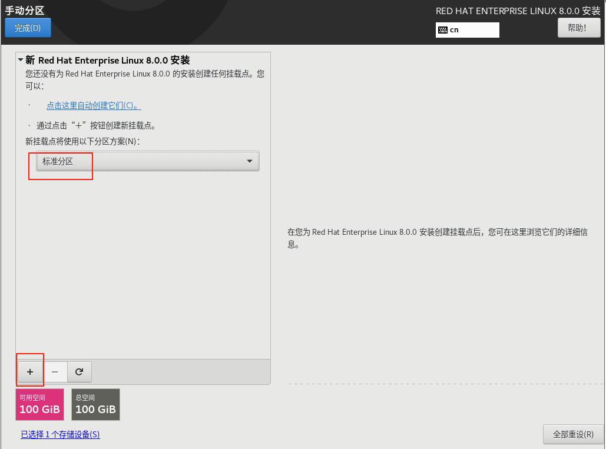Click the 可用空间 100 GiB indicator
The image size is (606, 449).
(40, 405)
